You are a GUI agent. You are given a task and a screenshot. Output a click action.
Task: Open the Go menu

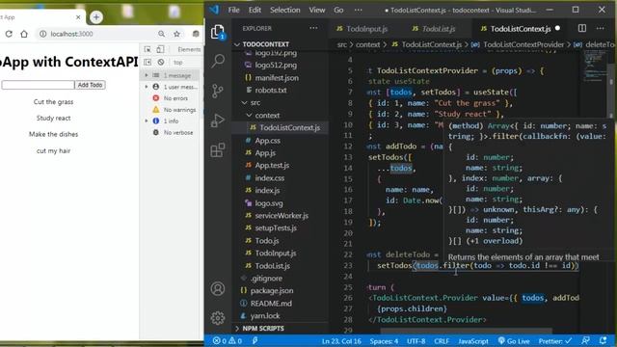point(338,10)
